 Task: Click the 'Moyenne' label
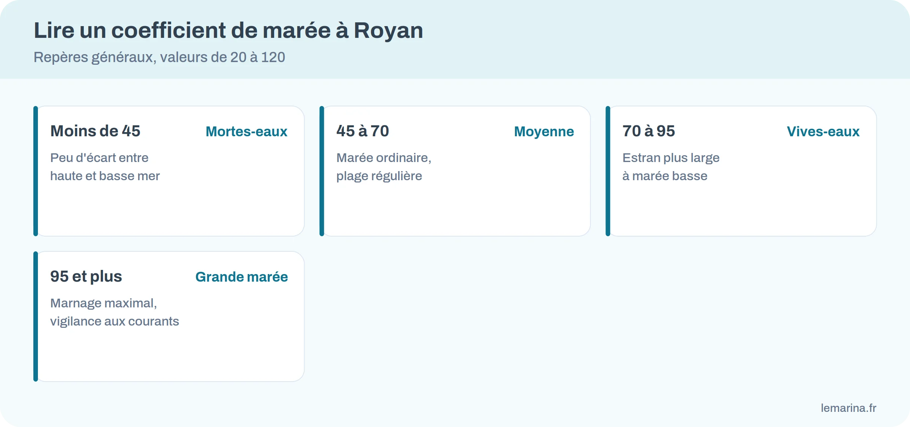click(544, 132)
